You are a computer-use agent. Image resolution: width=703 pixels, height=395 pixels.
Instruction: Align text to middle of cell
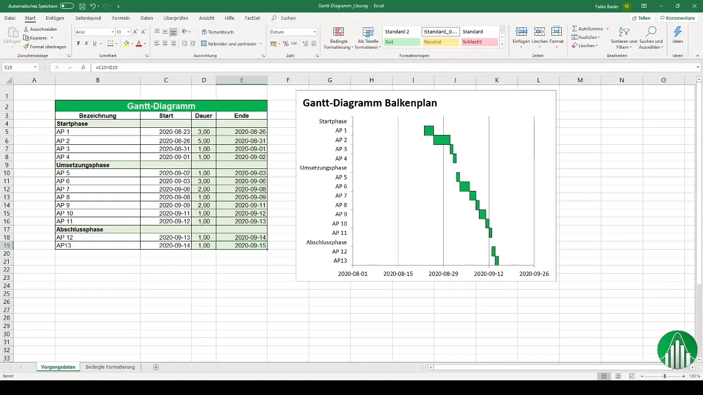(x=165, y=32)
